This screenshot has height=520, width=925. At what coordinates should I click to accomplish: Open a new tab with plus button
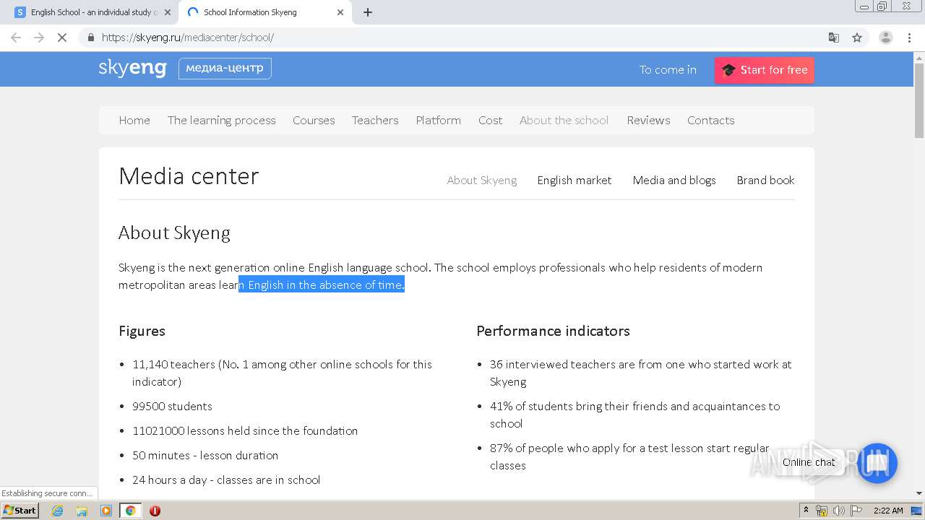click(368, 12)
